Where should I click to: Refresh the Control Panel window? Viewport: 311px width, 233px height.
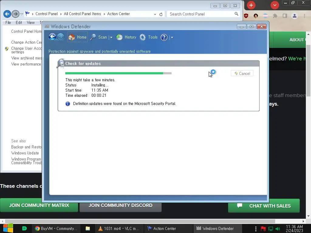coord(161,14)
